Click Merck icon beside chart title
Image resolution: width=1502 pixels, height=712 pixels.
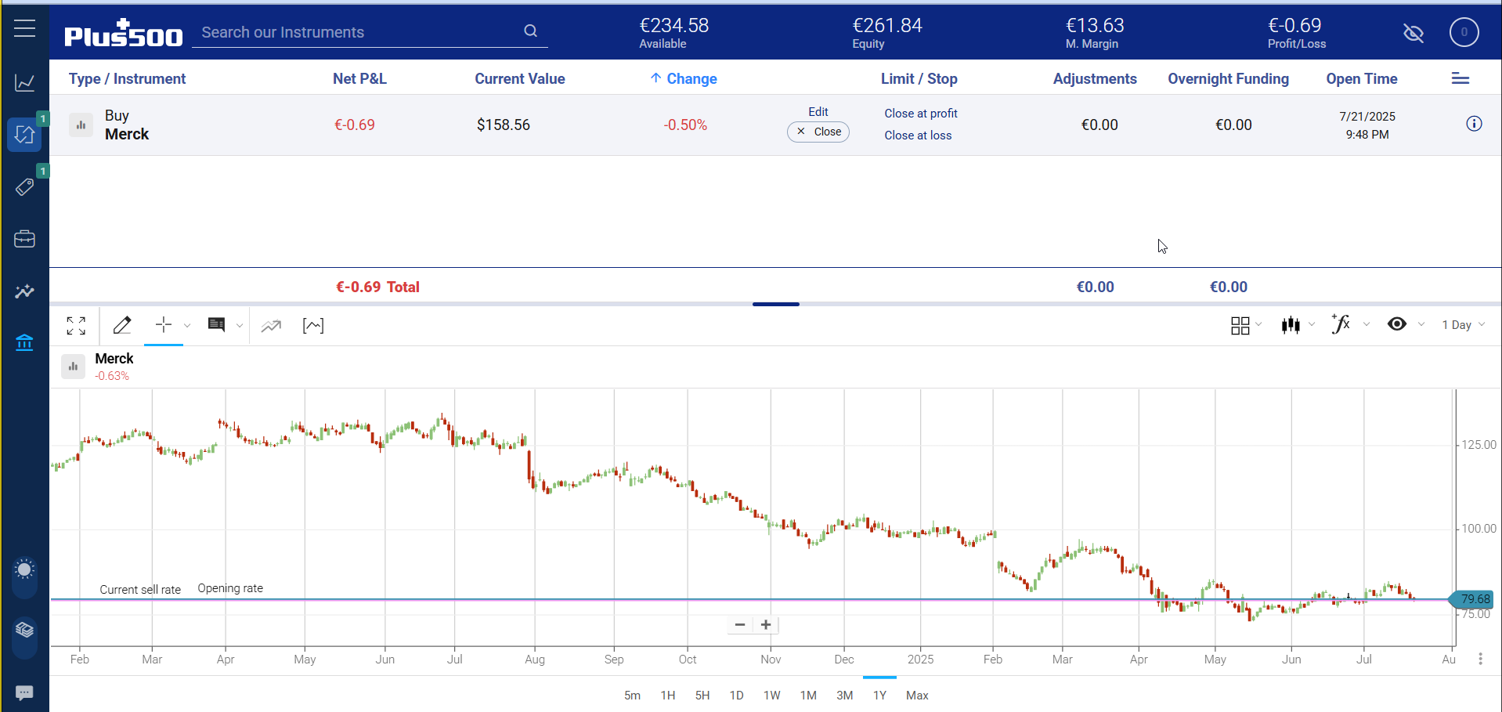click(73, 367)
